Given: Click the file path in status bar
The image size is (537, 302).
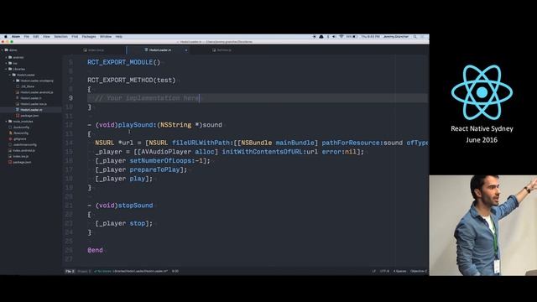Looking at the screenshot, I should (x=140, y=271).
